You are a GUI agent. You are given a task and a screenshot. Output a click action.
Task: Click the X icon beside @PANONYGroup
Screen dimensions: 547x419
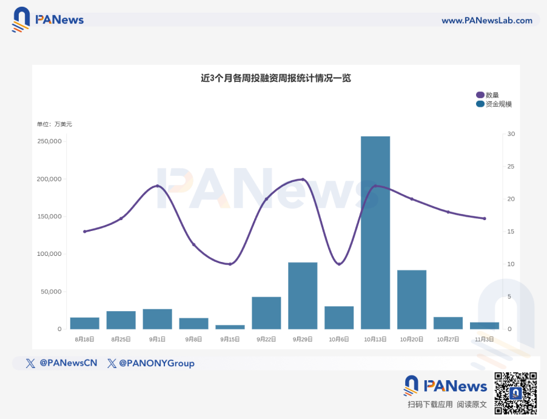coord(112,363)
